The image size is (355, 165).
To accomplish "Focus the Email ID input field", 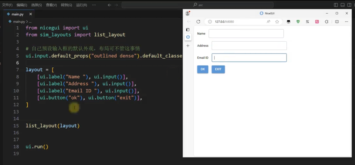I will click(x=249, y=58).
